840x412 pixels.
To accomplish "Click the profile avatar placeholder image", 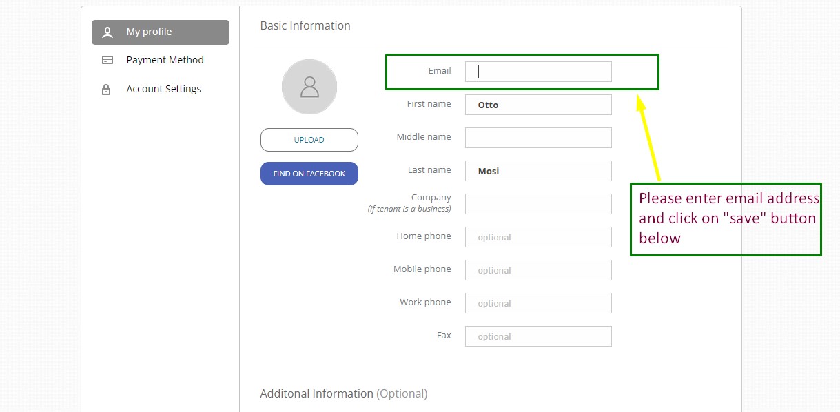I will (309, 87).
